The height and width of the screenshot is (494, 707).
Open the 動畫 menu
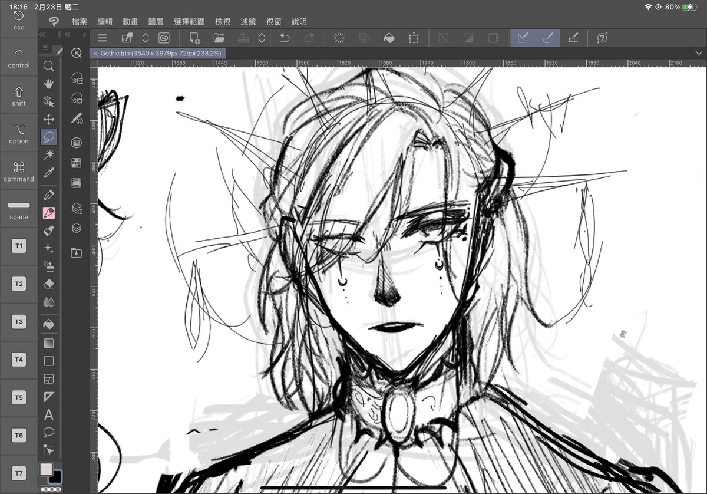[130, 21]
